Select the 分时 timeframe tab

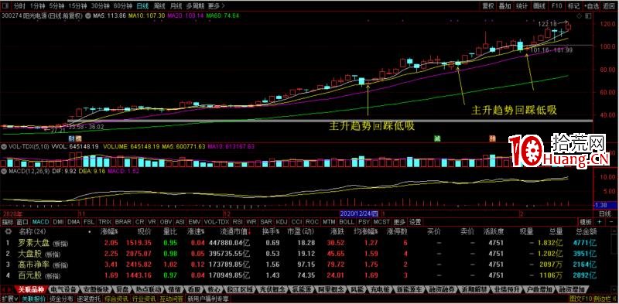pyautogui.click(x=19, y=6)
